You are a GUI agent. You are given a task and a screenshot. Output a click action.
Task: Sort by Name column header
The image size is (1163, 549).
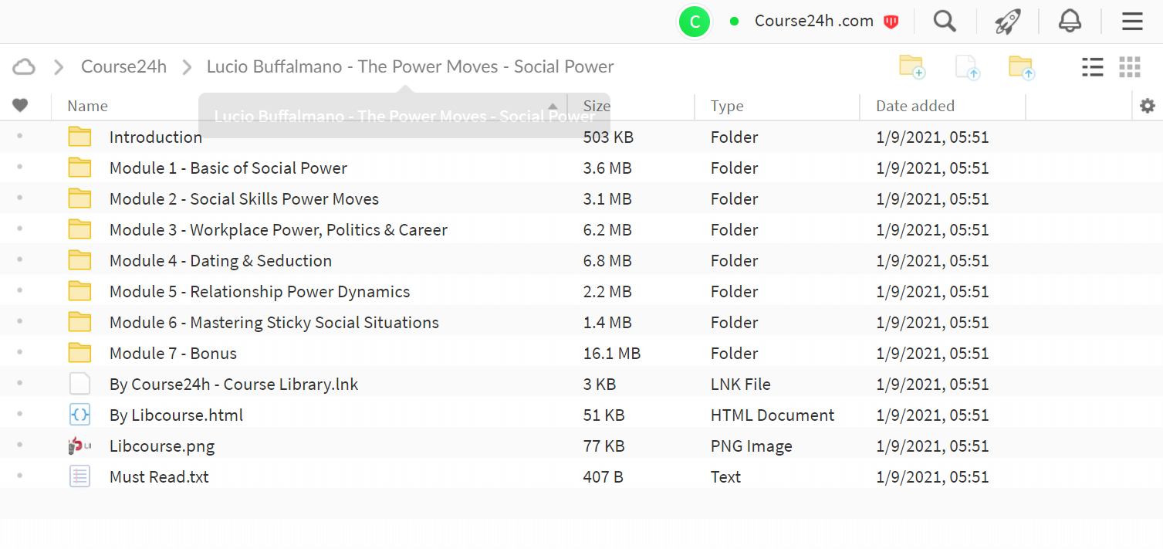point(87,106)
